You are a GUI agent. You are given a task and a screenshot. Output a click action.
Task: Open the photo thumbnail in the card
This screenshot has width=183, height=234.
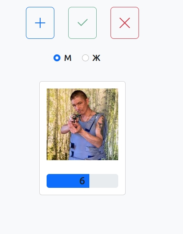pos(82,124)
